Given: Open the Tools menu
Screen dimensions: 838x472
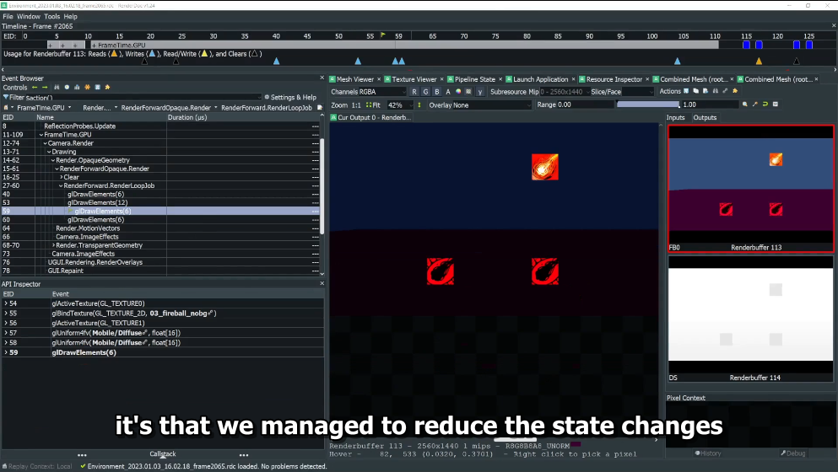Looking at the screenshot, I should [51, 16].
